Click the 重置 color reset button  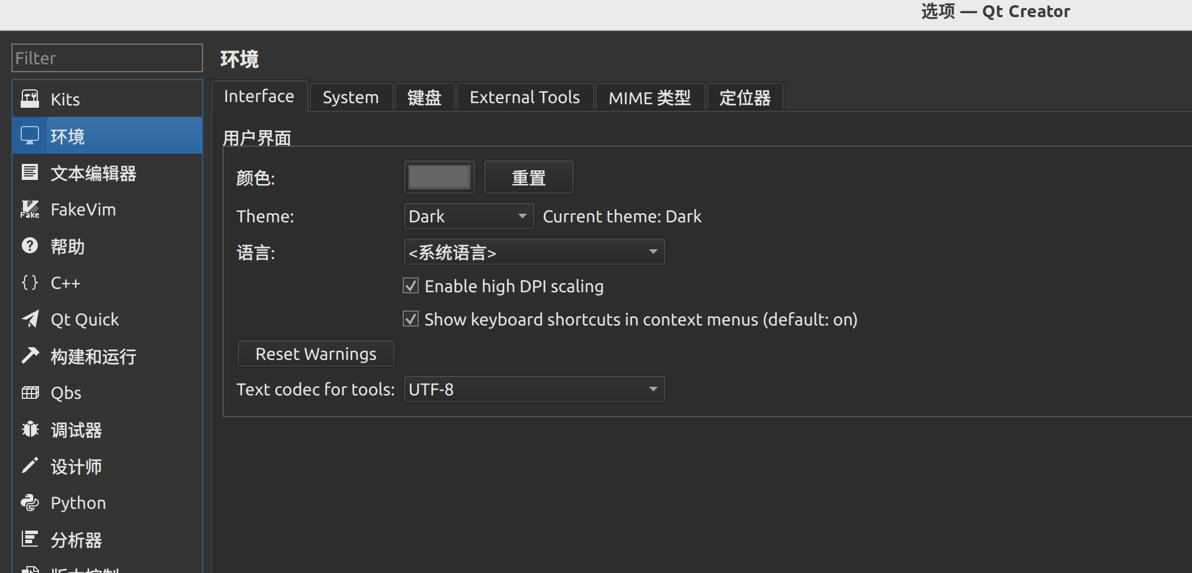529,177
